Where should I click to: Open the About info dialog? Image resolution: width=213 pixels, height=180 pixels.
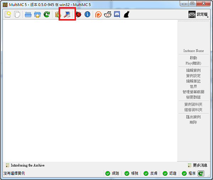[87, 14]
